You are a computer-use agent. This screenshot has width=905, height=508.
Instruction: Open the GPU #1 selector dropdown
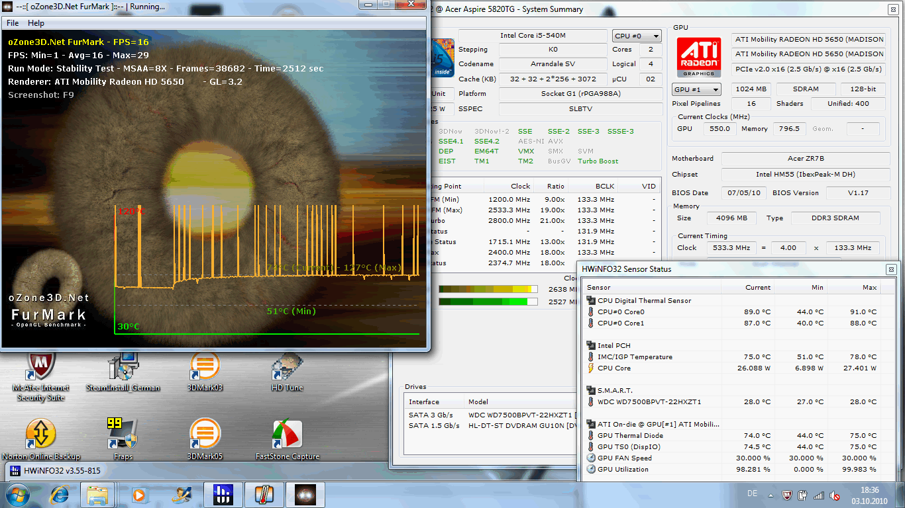point(697,89)
